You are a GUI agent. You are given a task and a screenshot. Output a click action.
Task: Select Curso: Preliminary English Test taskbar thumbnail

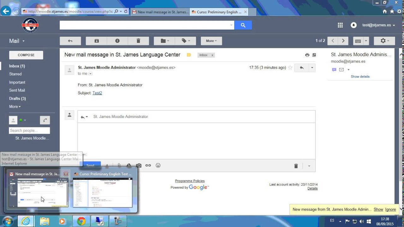[x=103, y=190]
